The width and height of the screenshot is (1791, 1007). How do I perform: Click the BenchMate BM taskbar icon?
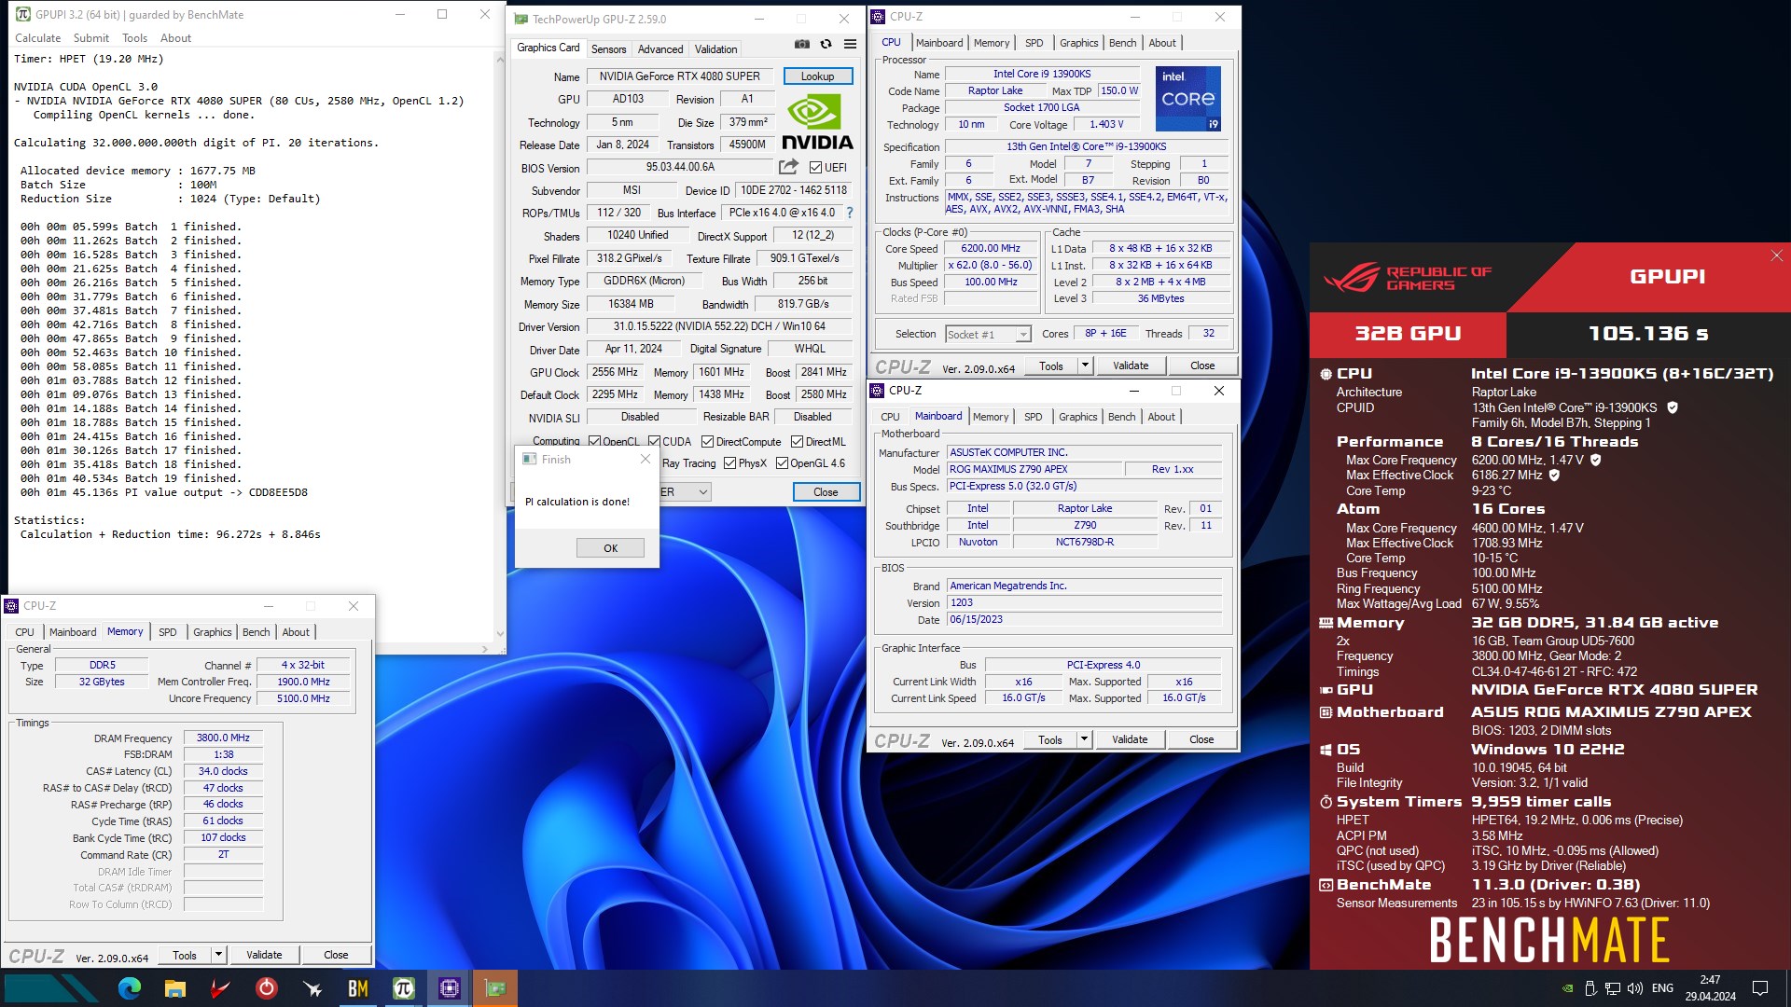[357, 988]
